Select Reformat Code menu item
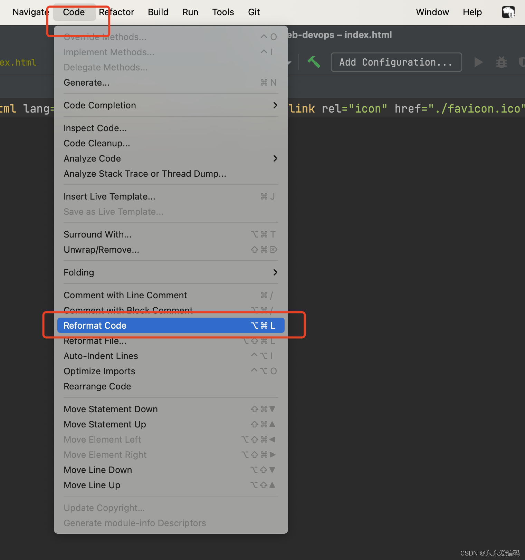 pyautogui.click(x=171, y=326)
